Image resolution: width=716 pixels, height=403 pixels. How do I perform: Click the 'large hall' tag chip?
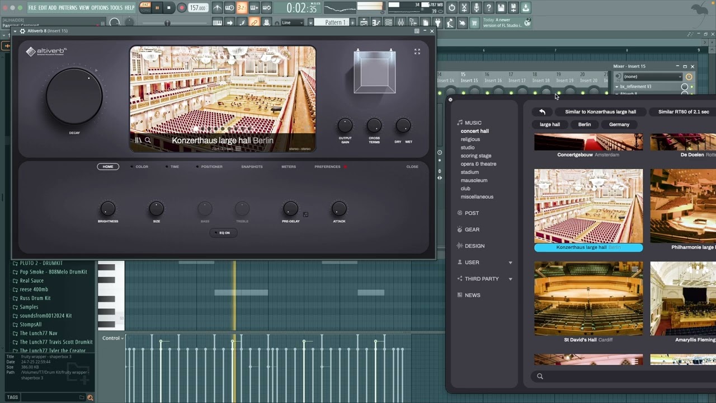point(550,125)
